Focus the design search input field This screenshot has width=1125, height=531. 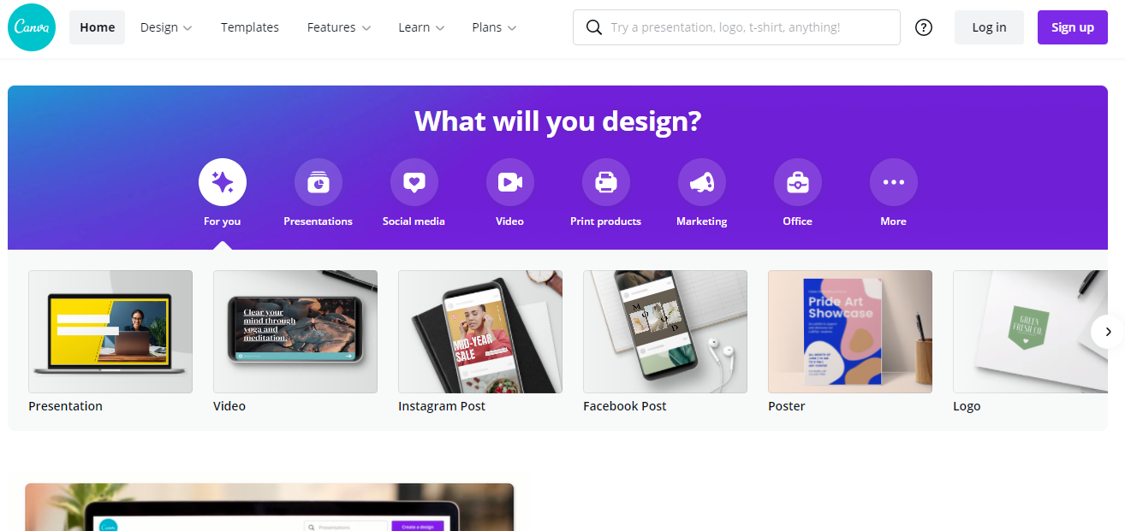click(736, 27)
